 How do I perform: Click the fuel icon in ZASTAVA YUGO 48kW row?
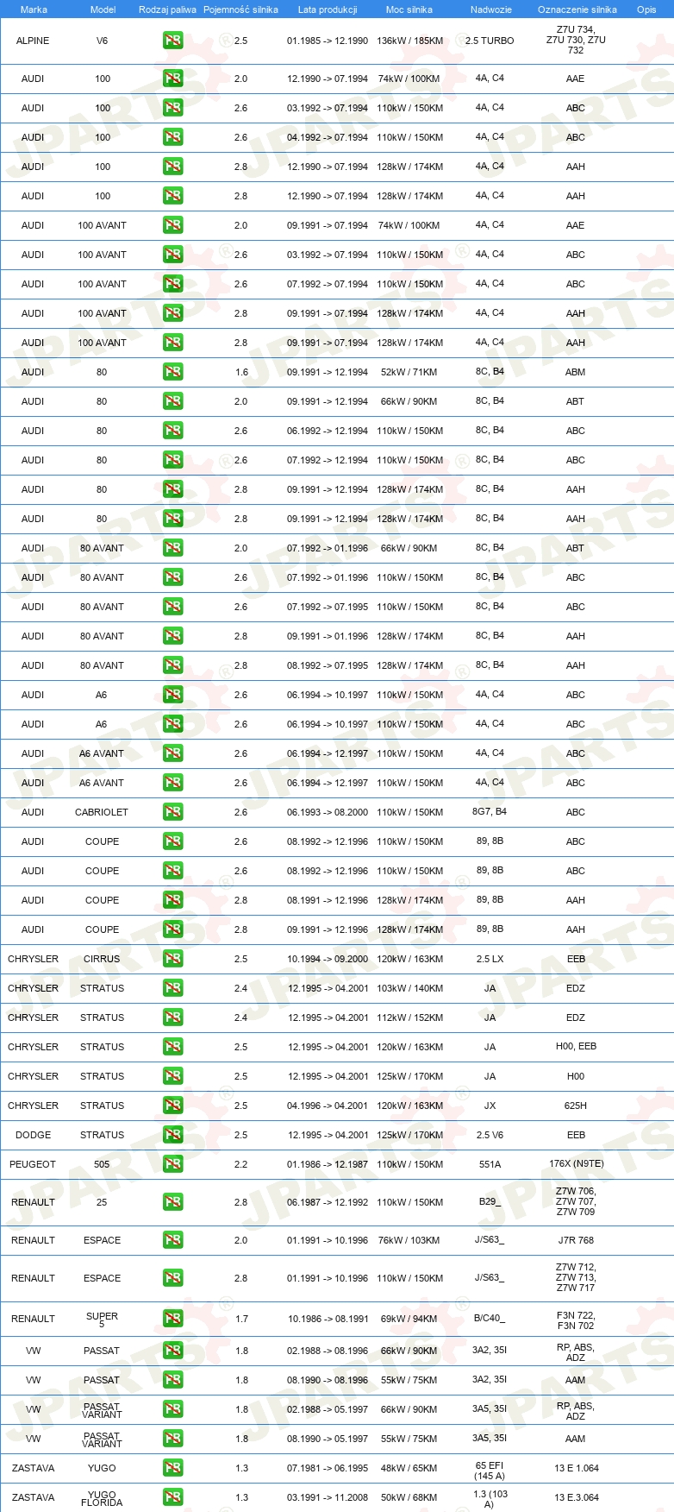173,1468
